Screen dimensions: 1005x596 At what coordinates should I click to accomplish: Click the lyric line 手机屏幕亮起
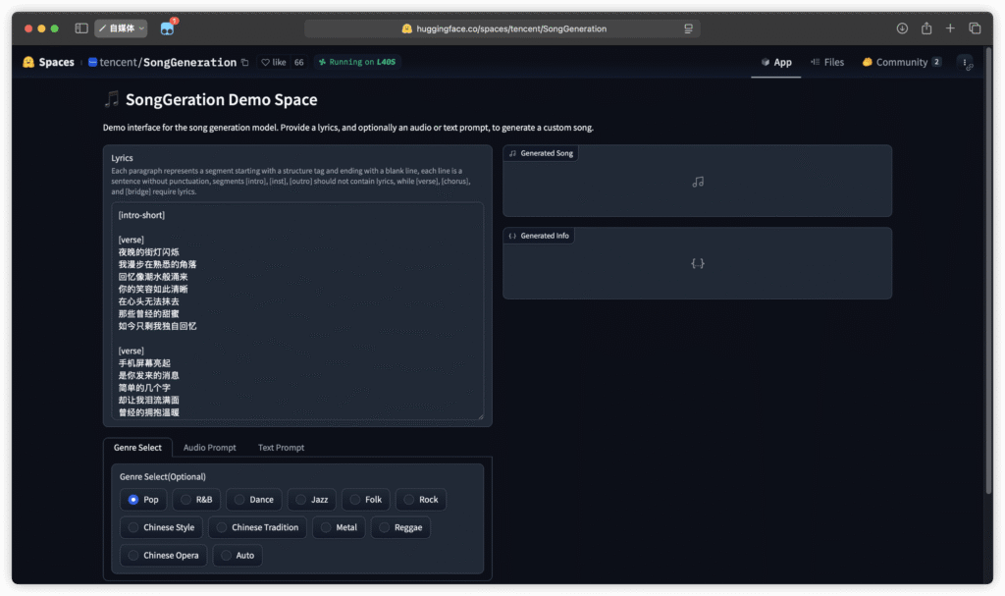(x=144, y=363)
